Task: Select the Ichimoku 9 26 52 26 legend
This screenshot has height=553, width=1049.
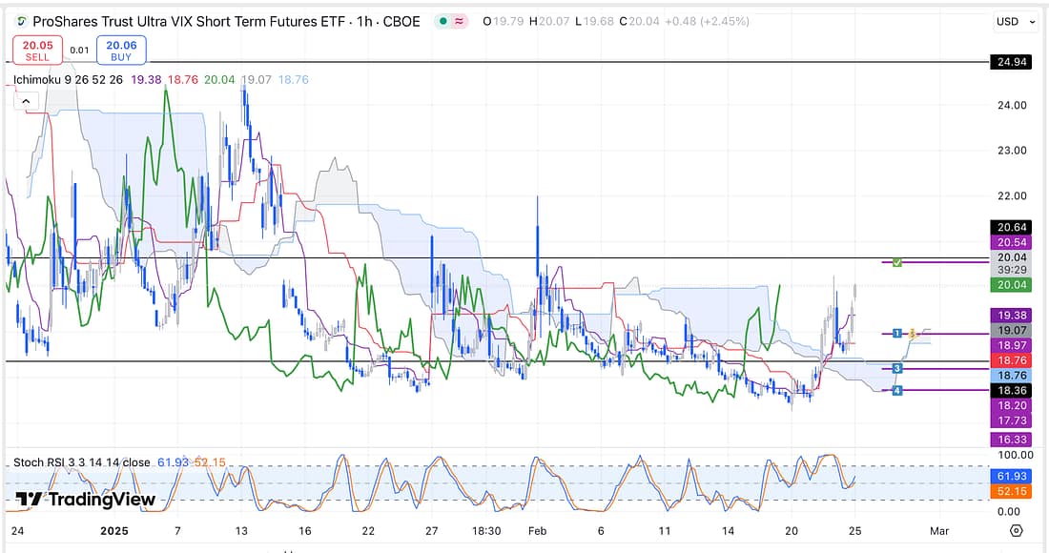Action: (x=67, y=81)
